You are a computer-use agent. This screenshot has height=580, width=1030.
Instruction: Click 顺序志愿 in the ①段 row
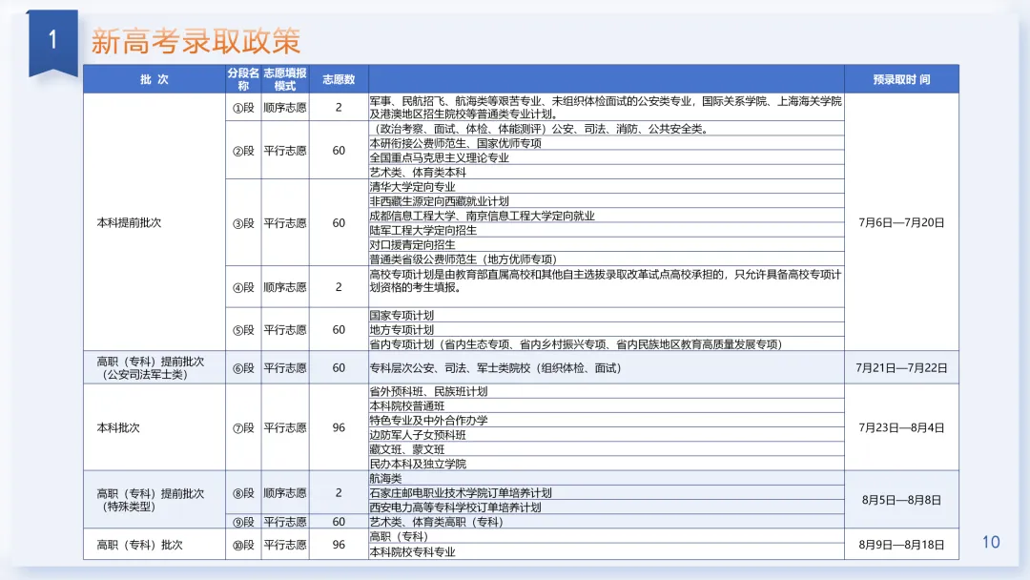285,107
